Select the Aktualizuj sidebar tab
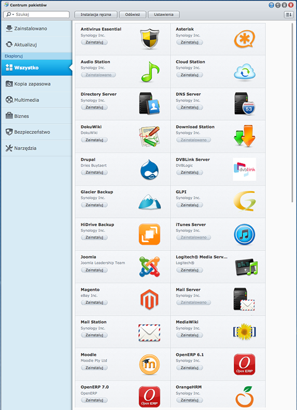 pos(37,45)
